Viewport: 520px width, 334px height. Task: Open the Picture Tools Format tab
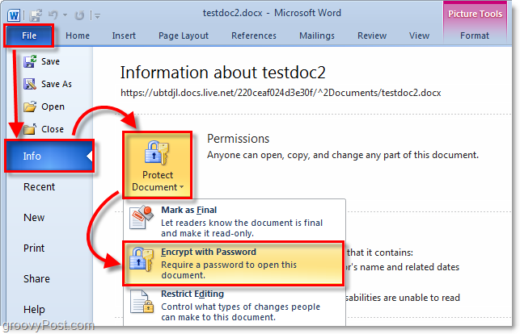[x=475, y=35]
